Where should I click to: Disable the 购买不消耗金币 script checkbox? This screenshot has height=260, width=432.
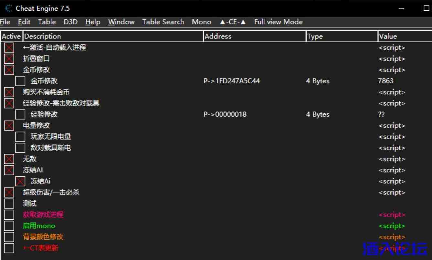click(9, 92)
